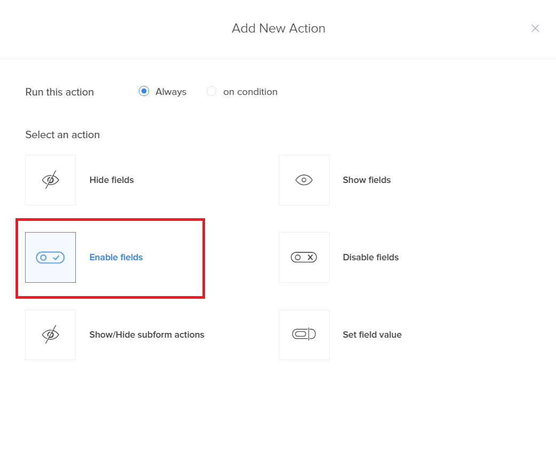Close the Add New Action dialog

535,28
